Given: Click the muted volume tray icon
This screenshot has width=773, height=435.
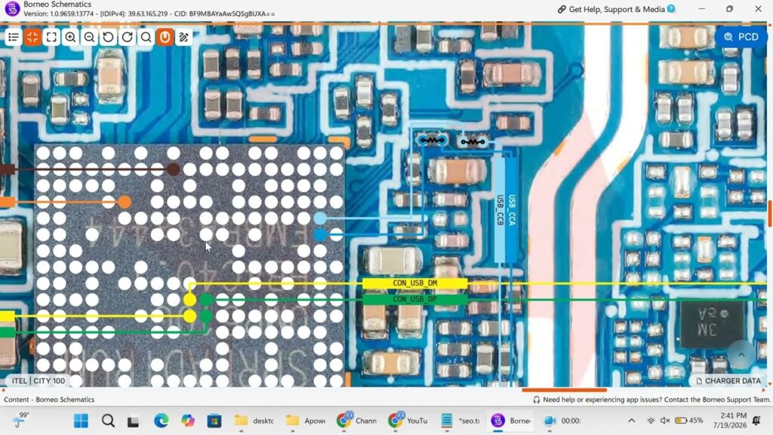Looking at the screenshot, I should tap(665, 421).
